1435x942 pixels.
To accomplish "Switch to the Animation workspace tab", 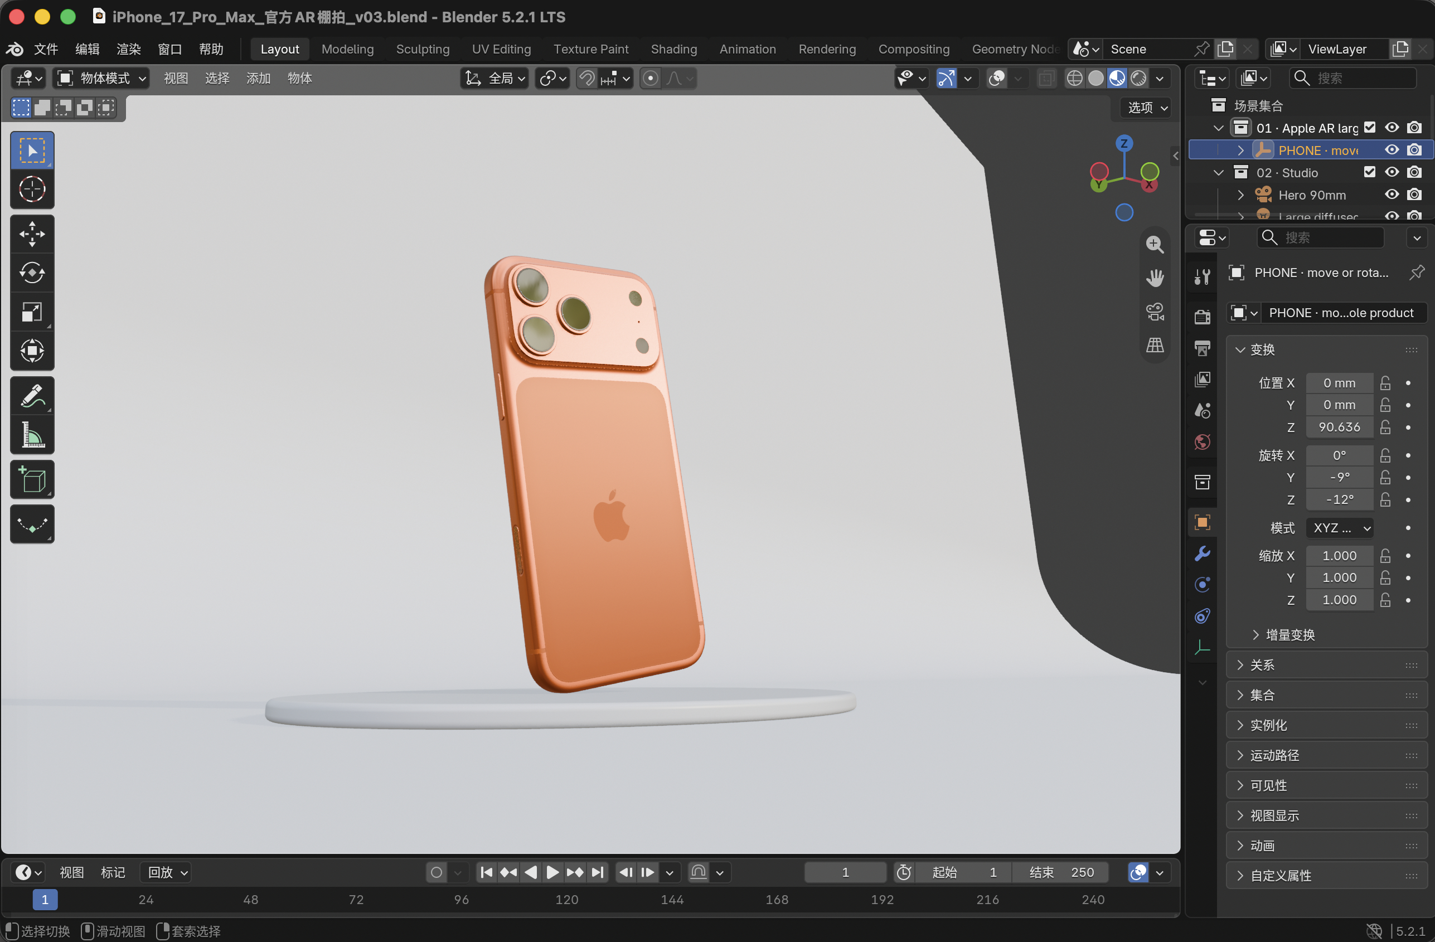I will 748,49.
